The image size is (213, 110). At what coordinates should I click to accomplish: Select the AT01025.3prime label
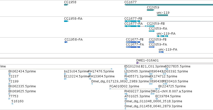click(x=137, y=97)
